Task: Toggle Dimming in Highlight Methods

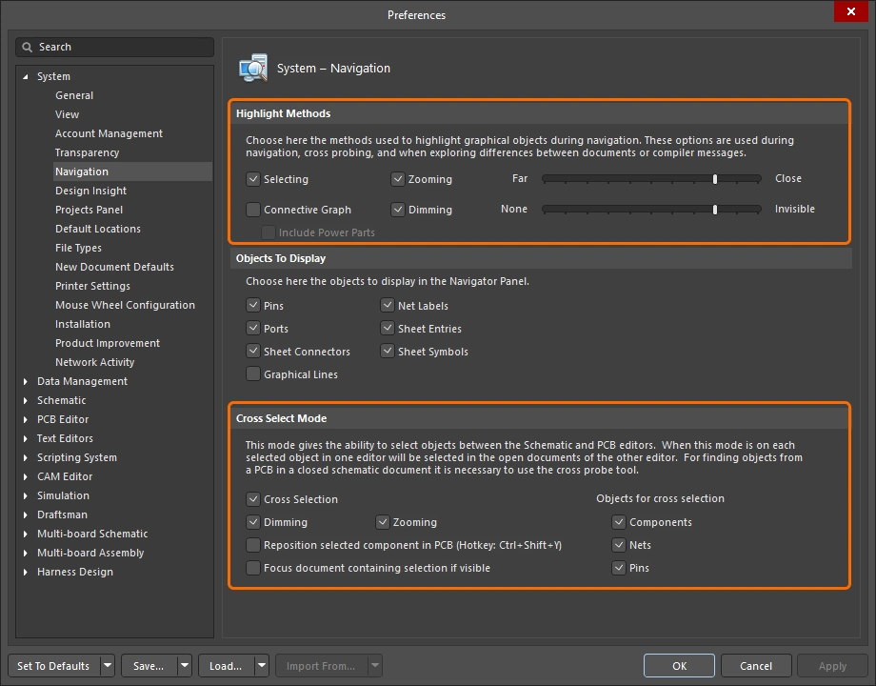Action: tap(398, 210)
